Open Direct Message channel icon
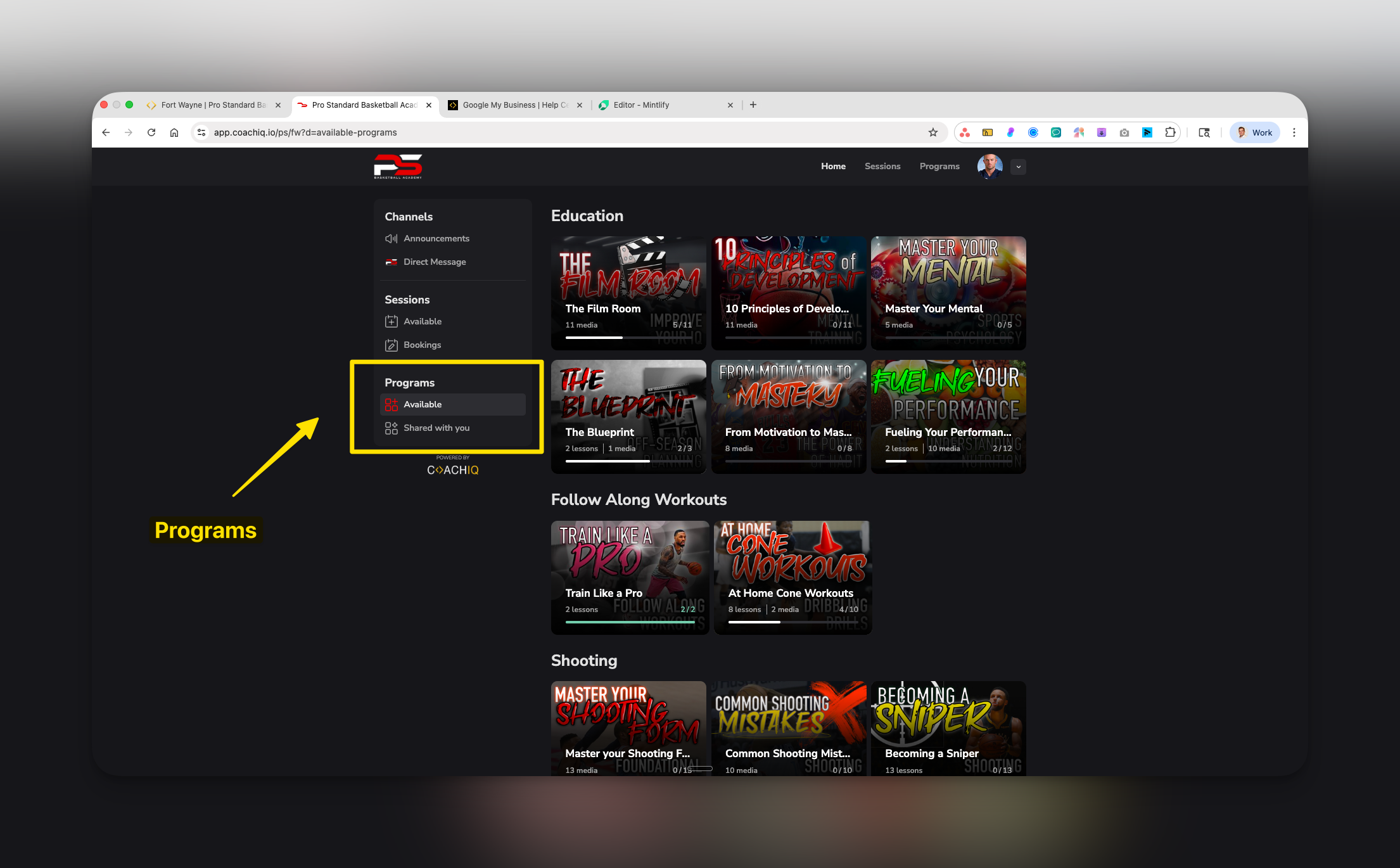Viewport: 1400px width, 868px height. (391, 262)
